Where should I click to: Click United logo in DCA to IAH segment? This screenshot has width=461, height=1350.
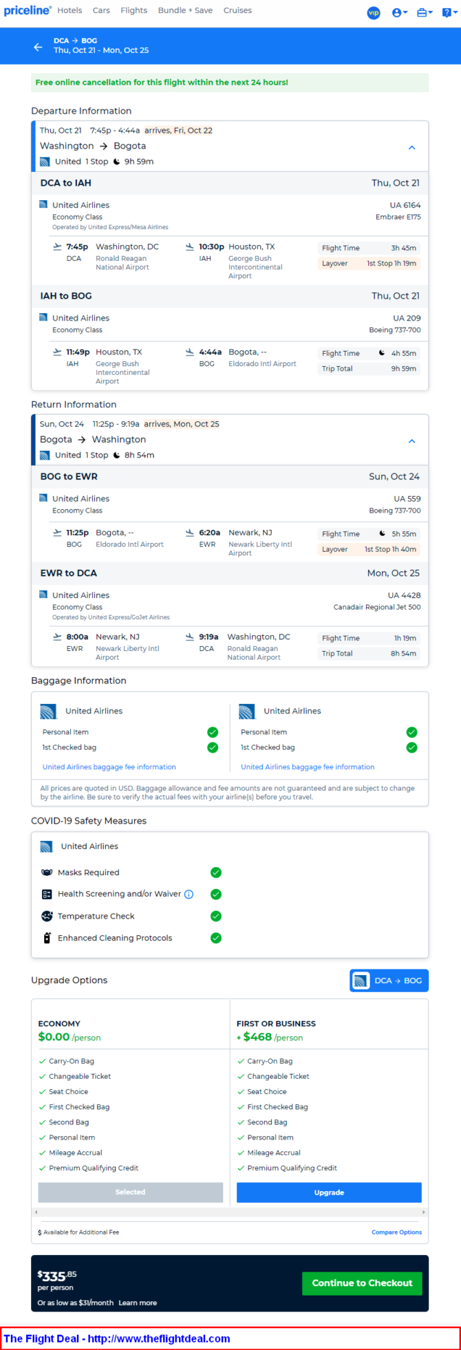point(43,204)
